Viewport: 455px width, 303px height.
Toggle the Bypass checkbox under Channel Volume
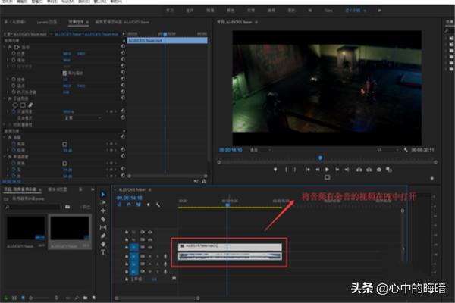click(x=64, y=164)
